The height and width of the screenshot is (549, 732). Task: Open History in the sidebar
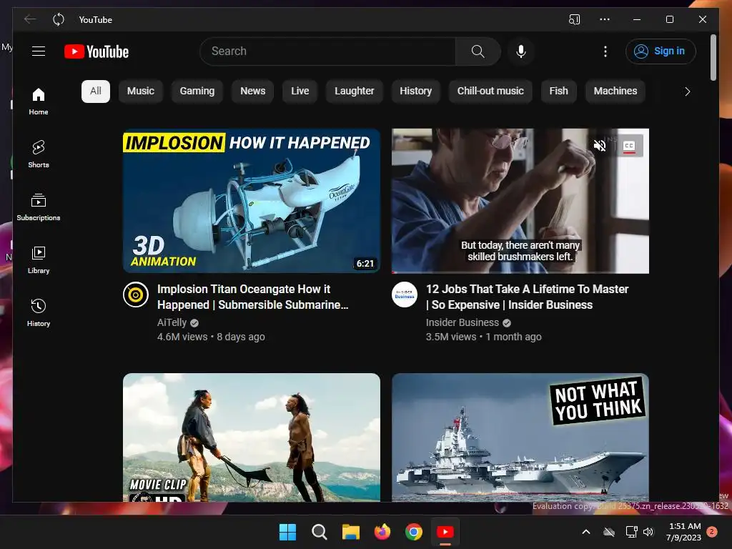tap(39, 313)
